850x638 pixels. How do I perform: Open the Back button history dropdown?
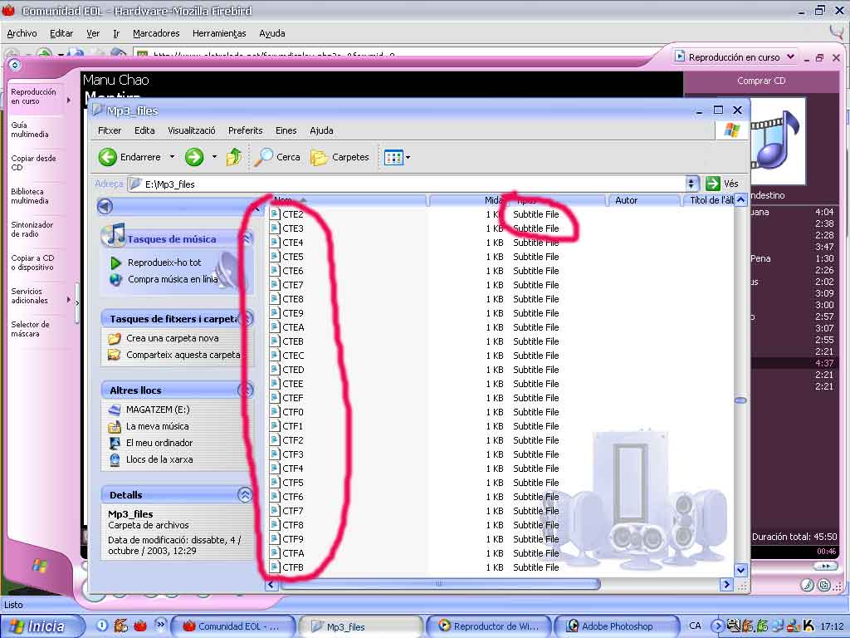coord(172,157)
